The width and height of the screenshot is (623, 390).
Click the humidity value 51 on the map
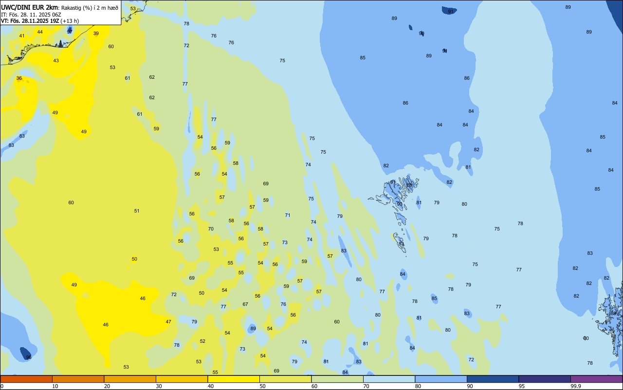[137, 211]
